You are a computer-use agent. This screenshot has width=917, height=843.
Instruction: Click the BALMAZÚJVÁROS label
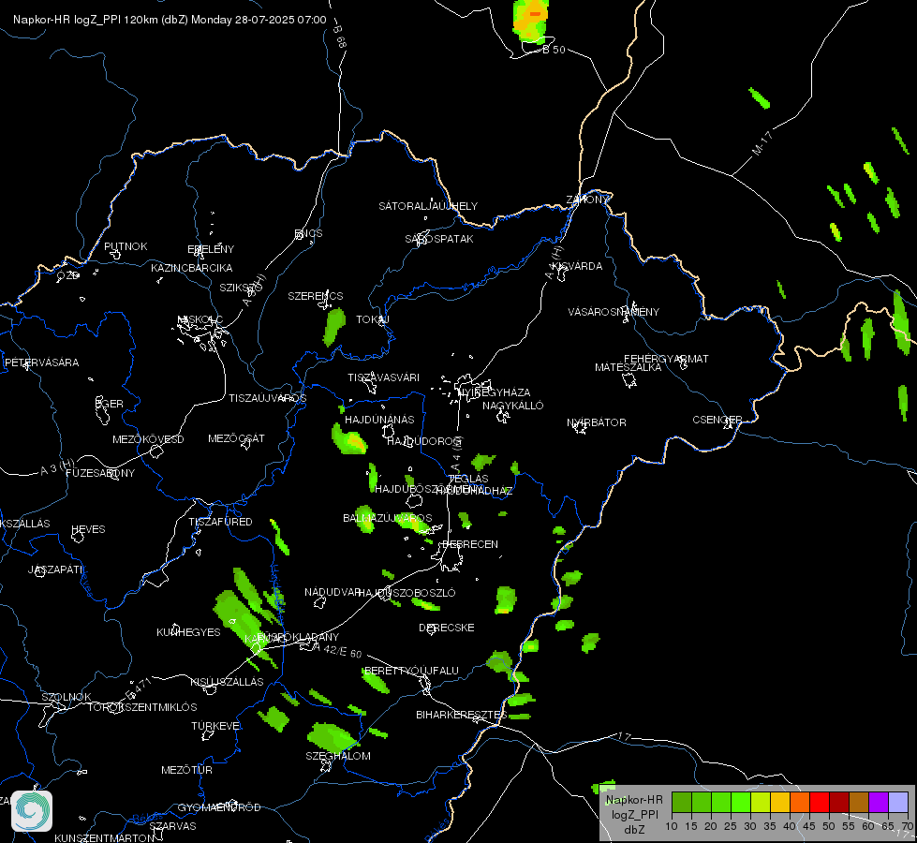(x=388, y=518)
